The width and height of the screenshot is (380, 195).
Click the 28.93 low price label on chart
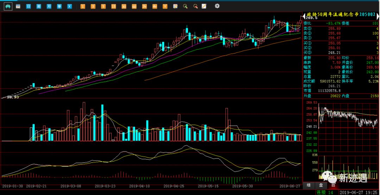click(x=13, y=97)
